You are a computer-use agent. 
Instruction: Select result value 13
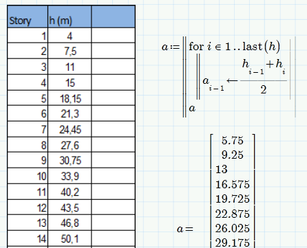(x=222, y=170)
